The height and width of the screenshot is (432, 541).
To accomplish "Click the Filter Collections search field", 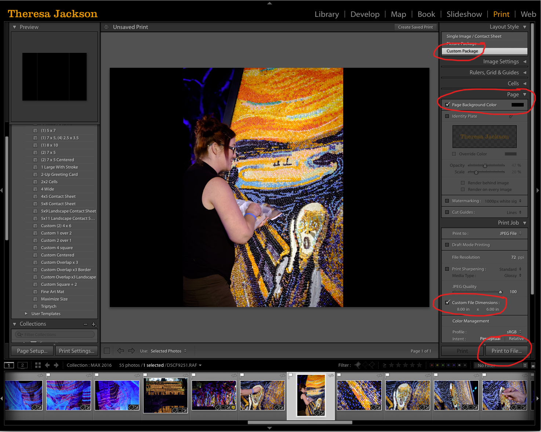I will (x=55, y=335).
